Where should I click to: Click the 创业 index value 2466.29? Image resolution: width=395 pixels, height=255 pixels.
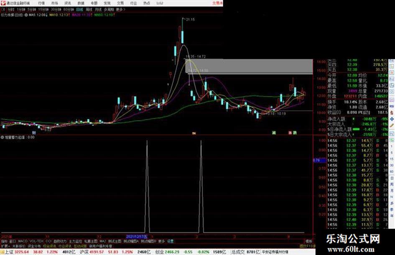172,252
